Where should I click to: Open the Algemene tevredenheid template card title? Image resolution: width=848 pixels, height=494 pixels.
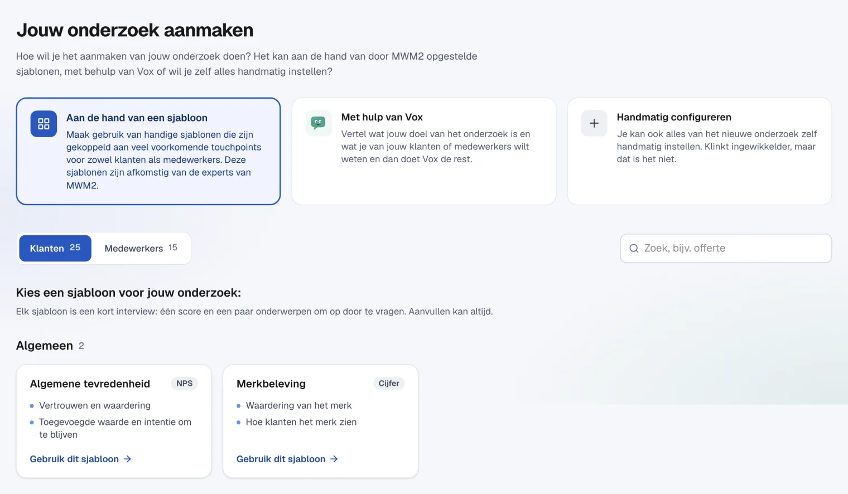(x=90, y=384)
